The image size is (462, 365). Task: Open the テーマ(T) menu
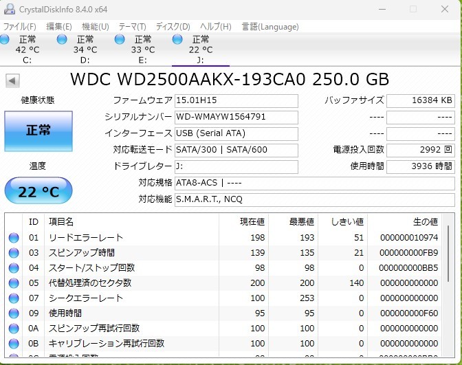[x=132, y=27]
